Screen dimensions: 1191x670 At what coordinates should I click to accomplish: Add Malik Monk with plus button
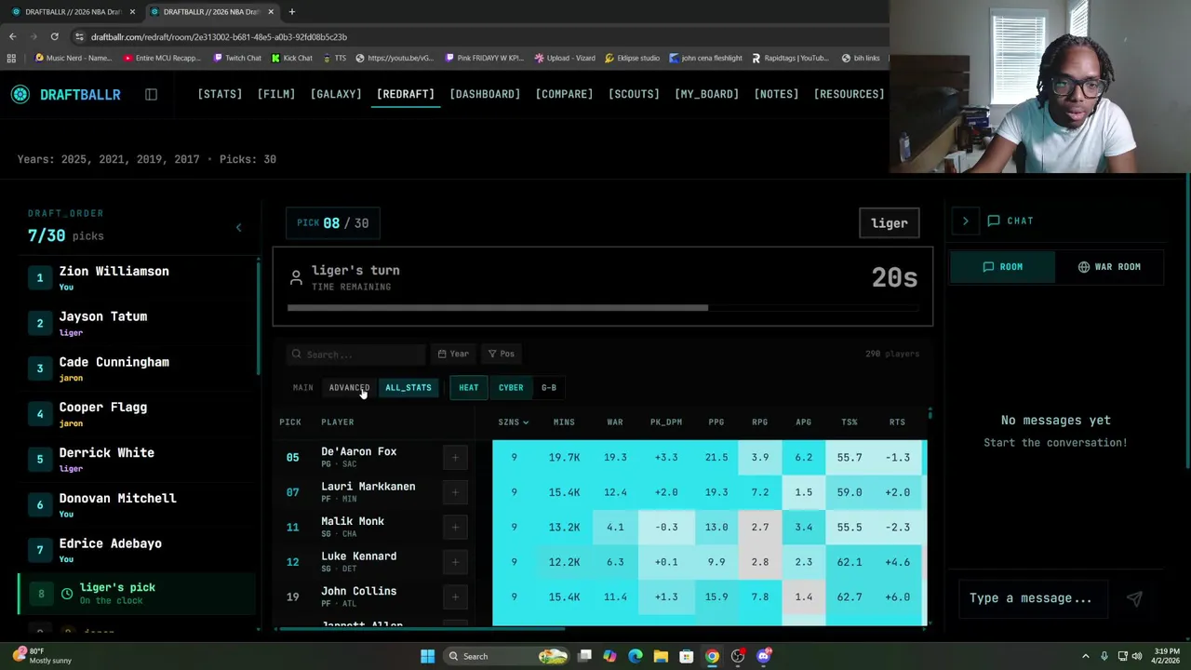(x=455, y=527)
